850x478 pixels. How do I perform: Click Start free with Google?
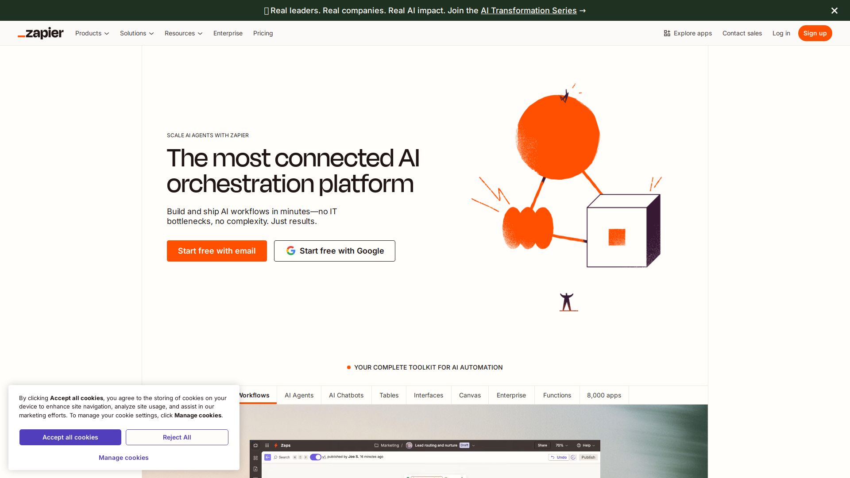click(334, 251)
